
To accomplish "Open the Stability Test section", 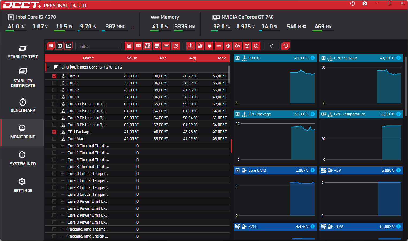I will click(23, 52).
